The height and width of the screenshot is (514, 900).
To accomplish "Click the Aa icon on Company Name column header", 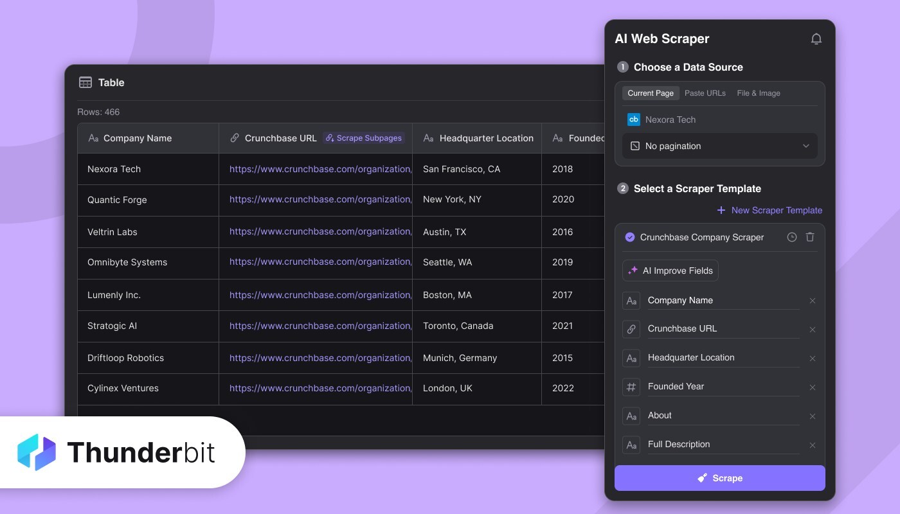I will (x=93, y=137).
